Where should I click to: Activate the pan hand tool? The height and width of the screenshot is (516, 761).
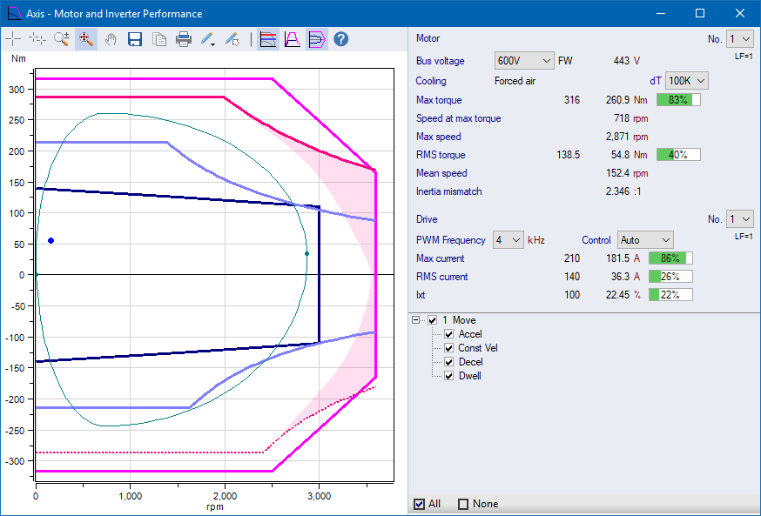click(111, 38)
